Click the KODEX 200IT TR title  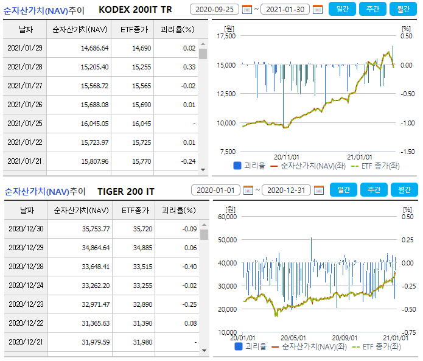click(135, 10)
